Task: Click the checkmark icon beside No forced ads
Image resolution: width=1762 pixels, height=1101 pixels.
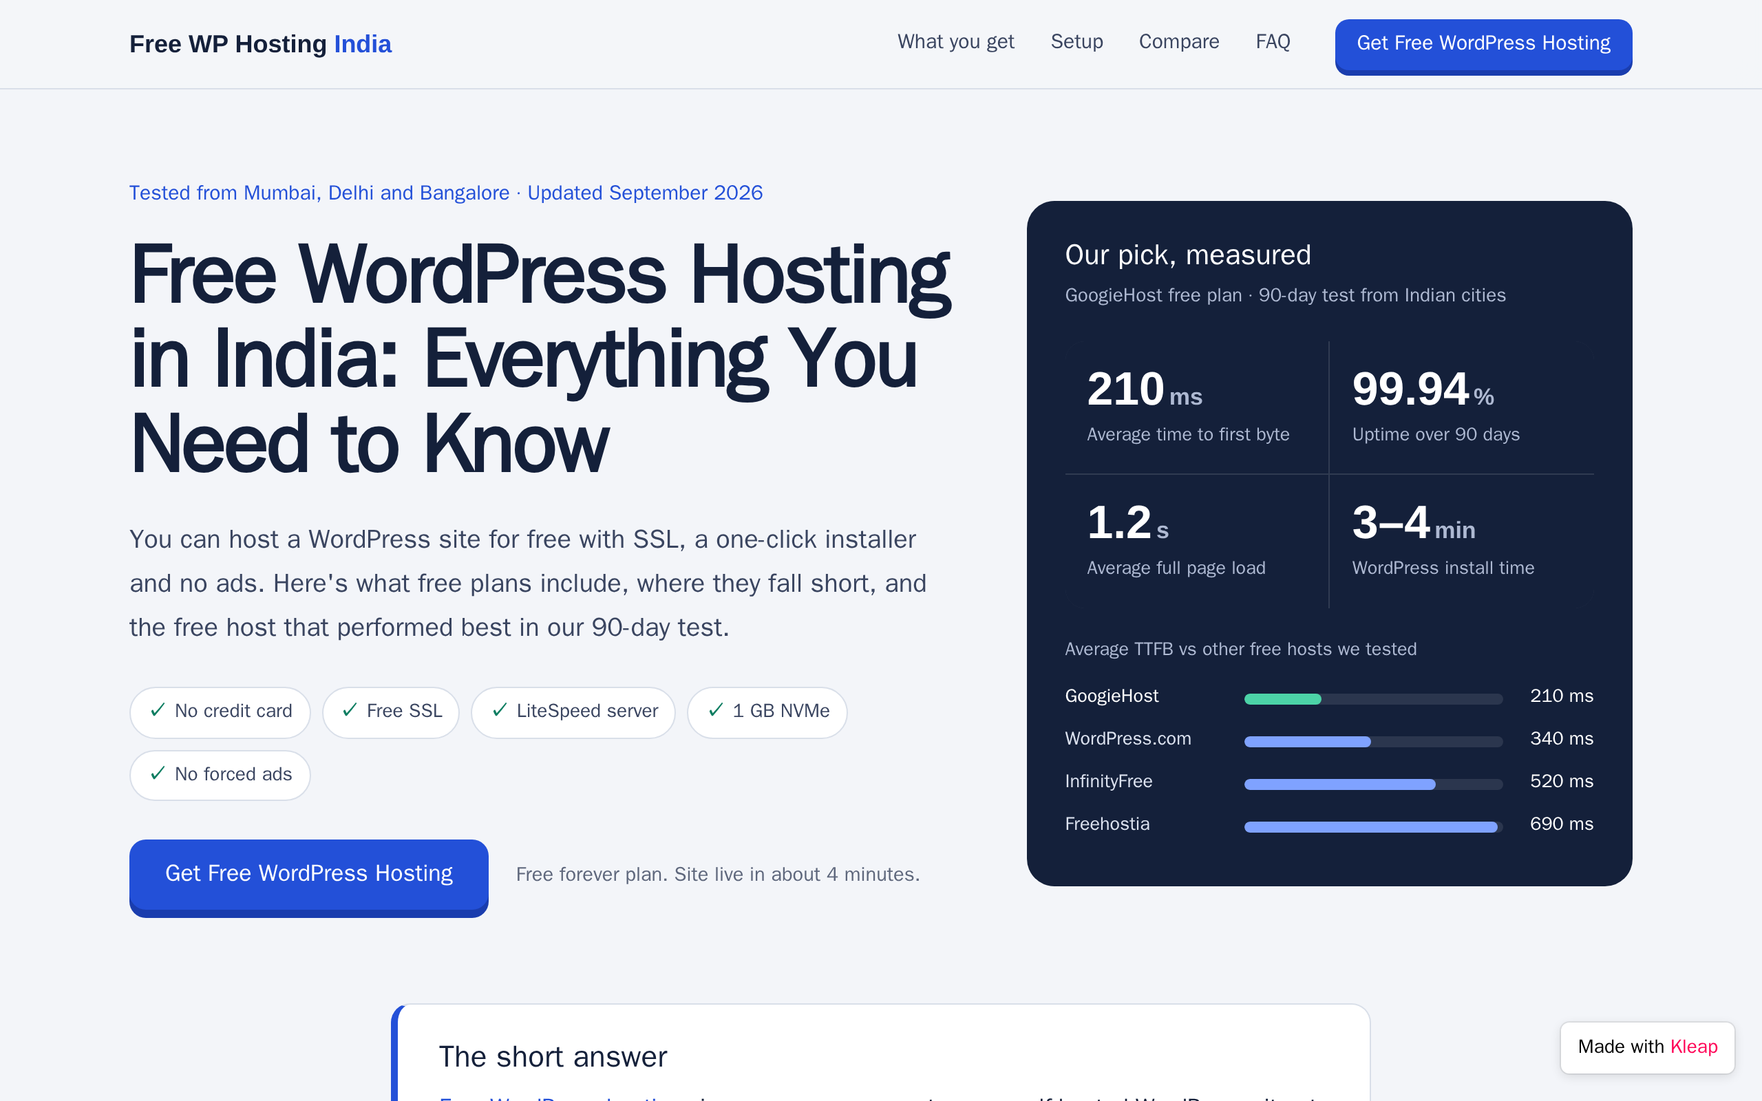Action: (157, 773)
